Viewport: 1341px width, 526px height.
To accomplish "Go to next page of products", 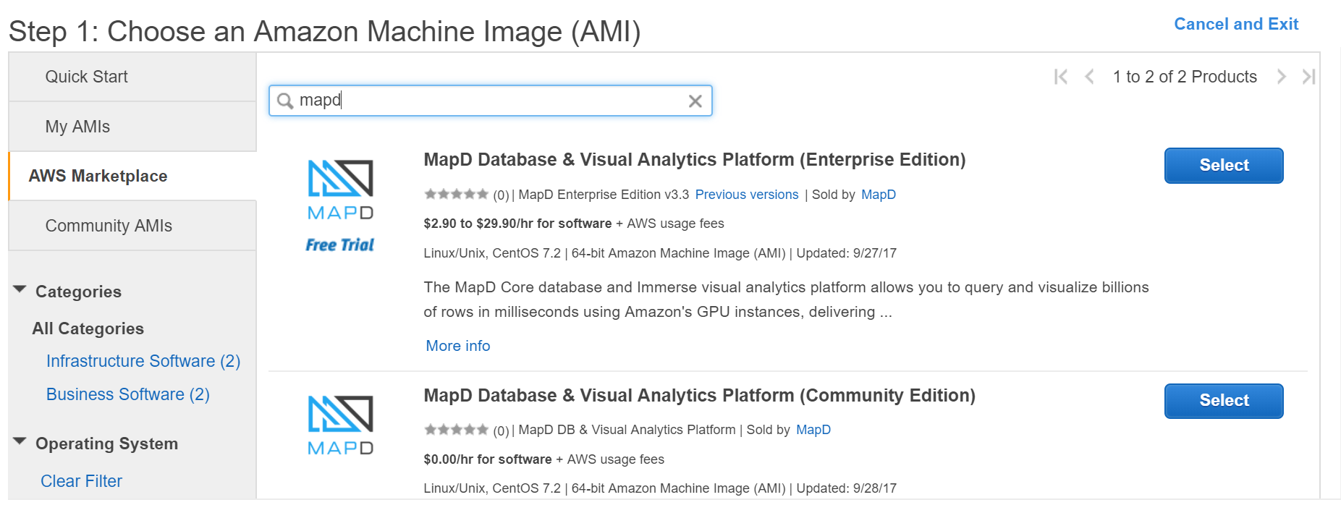I will [x=1281, y=77].
